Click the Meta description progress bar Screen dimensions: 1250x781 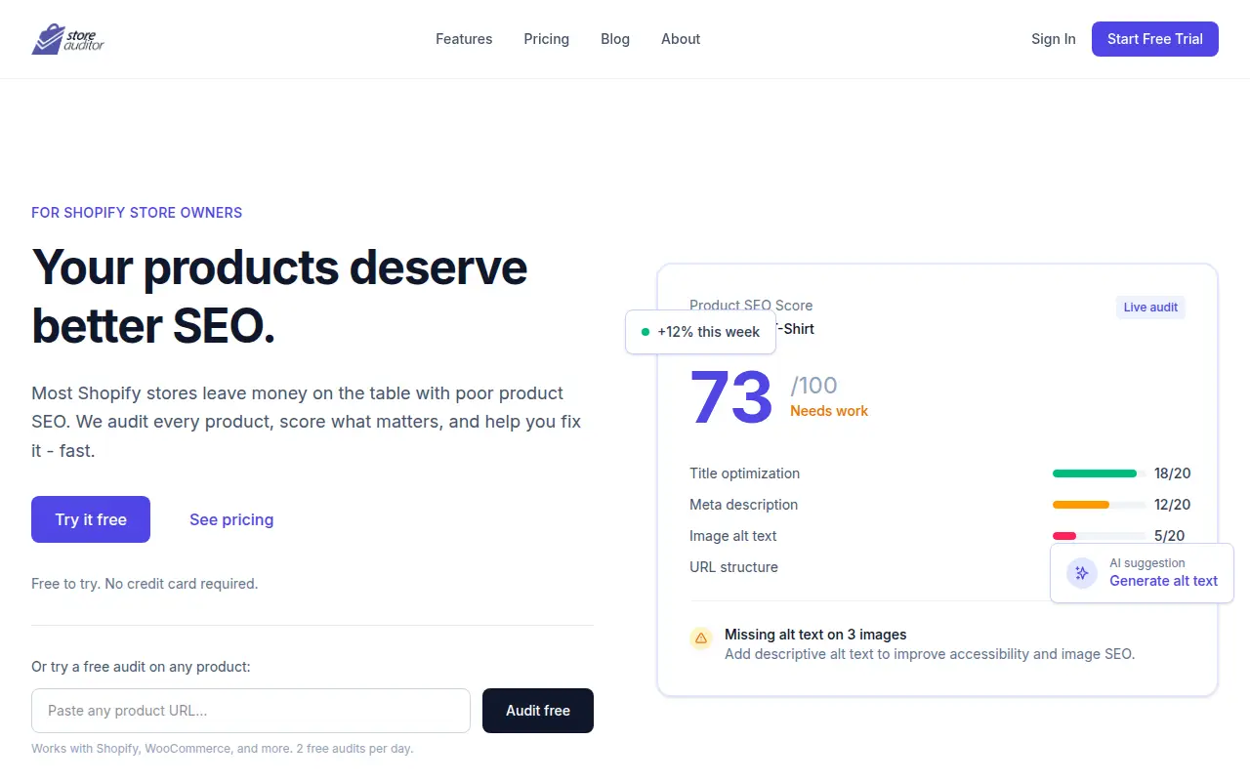[x=1100, y=505]
